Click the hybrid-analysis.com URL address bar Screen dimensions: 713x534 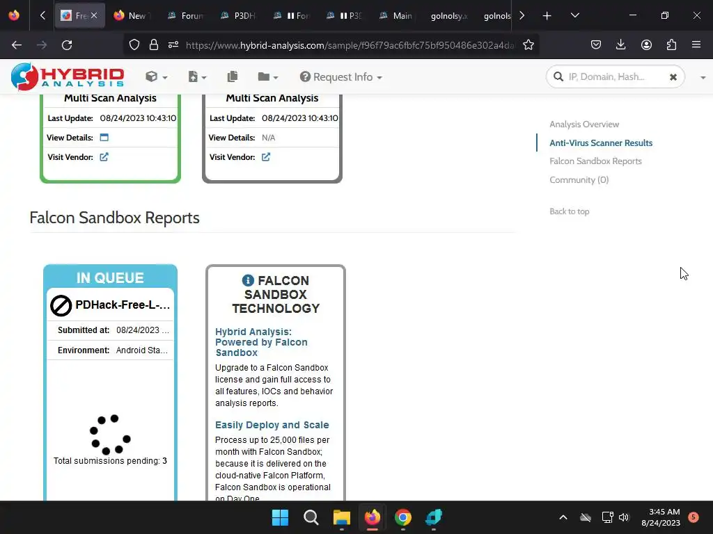tap(350, 45)
